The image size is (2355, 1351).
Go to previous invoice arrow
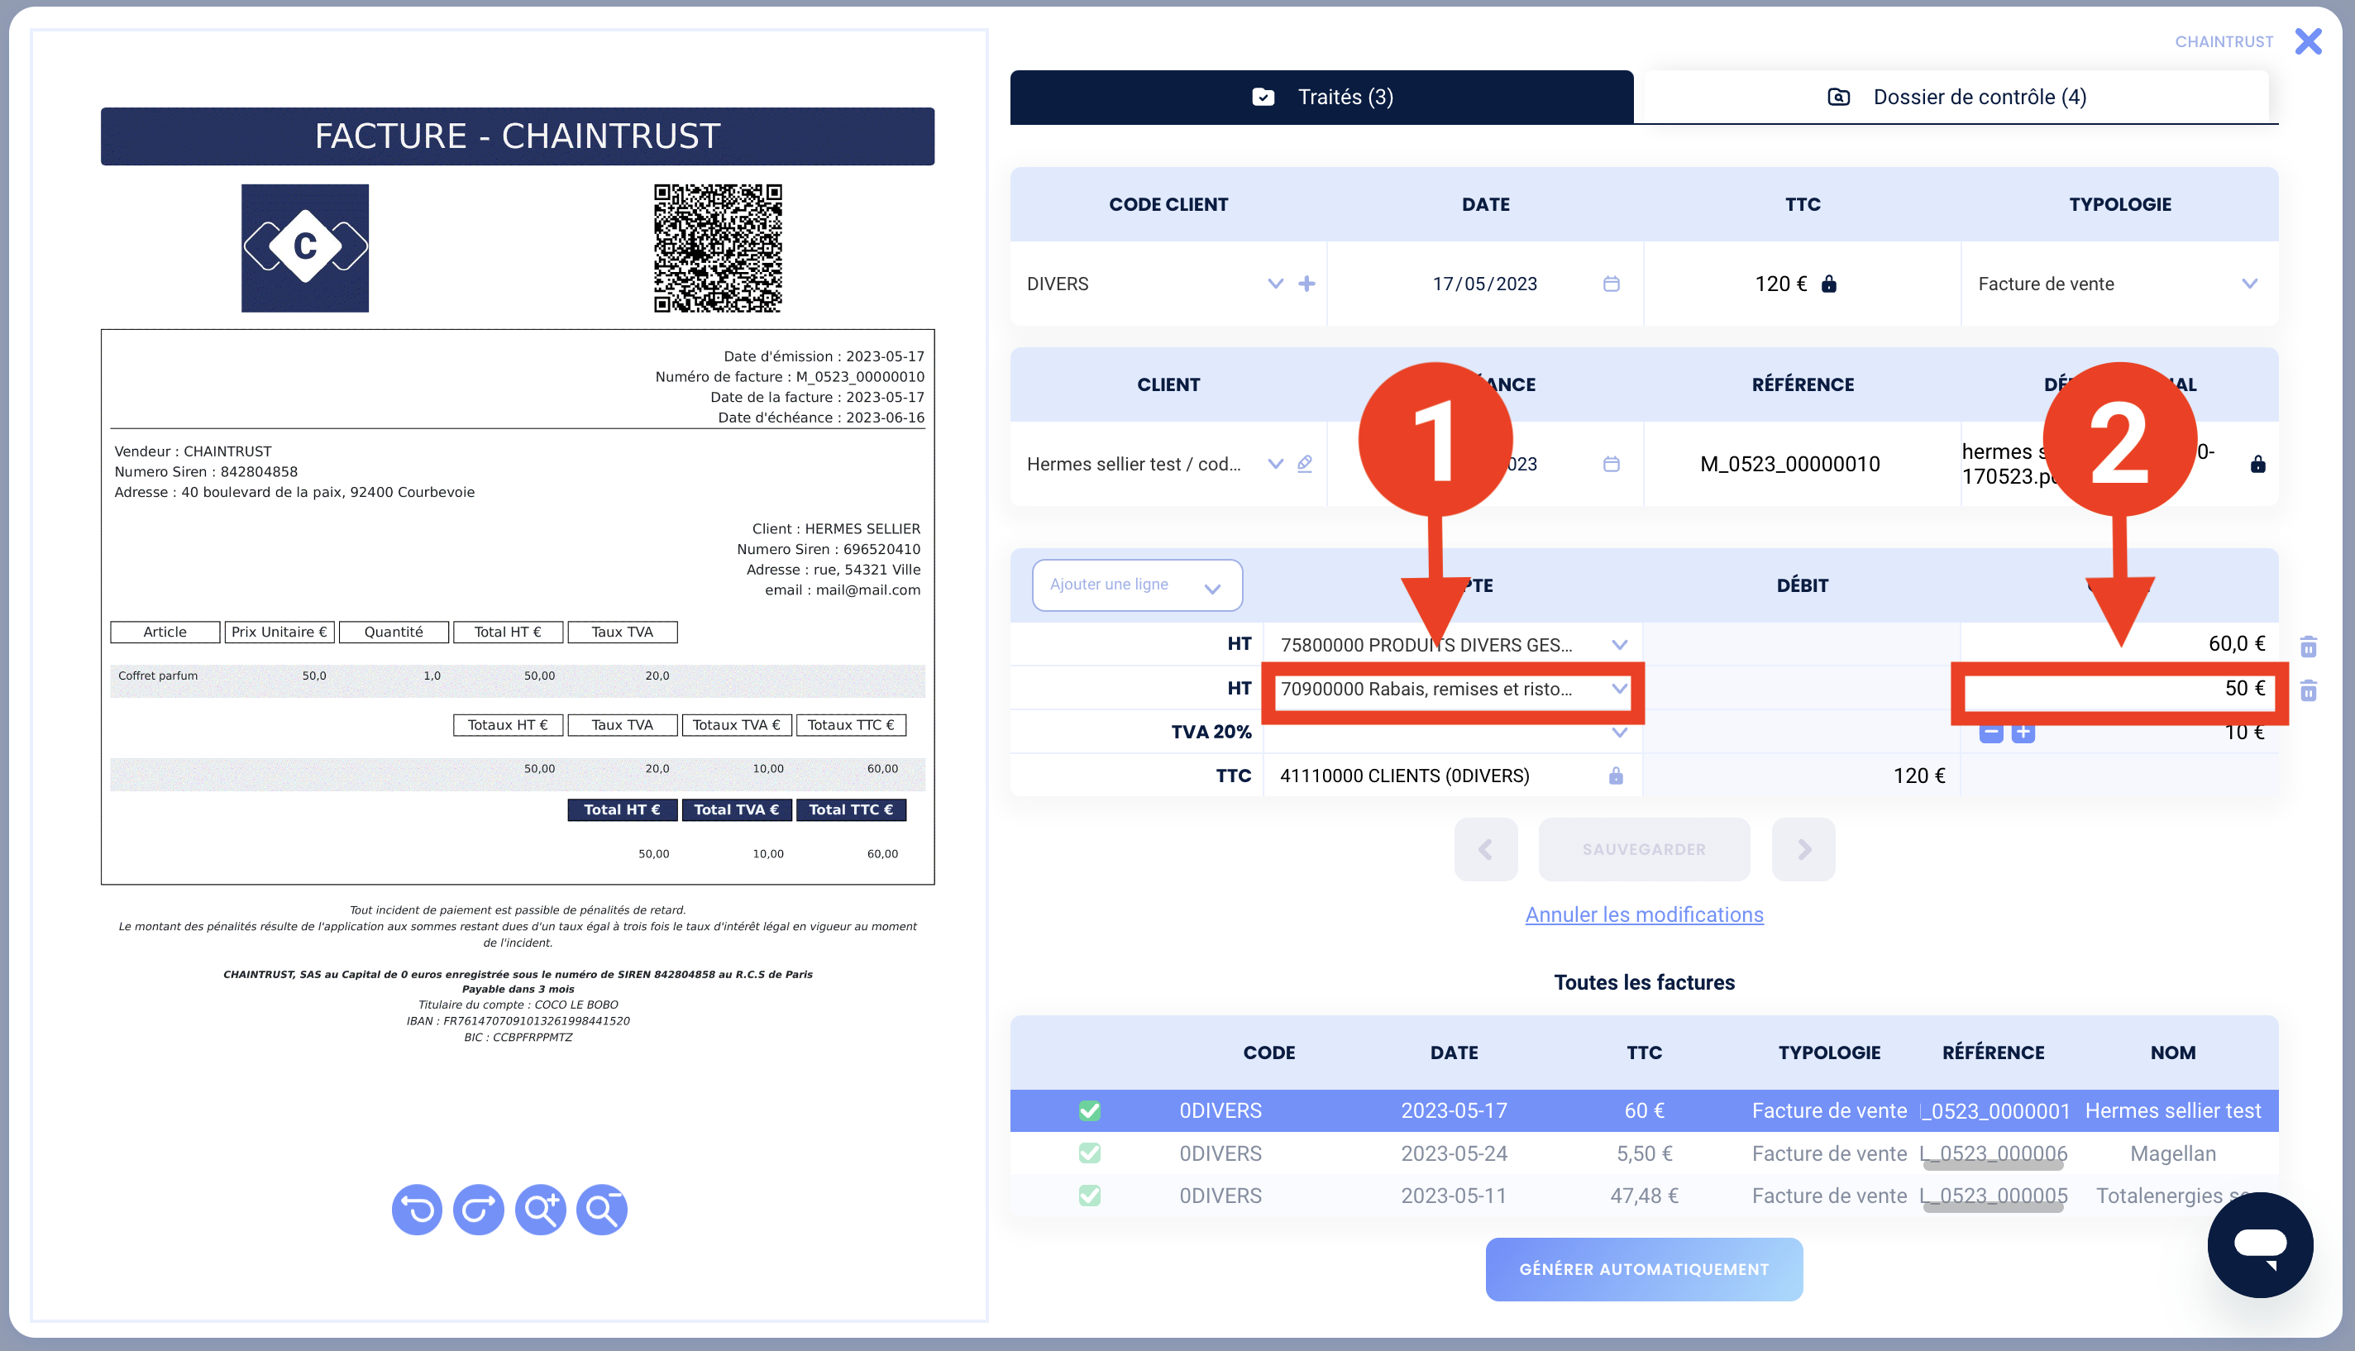1486,849
